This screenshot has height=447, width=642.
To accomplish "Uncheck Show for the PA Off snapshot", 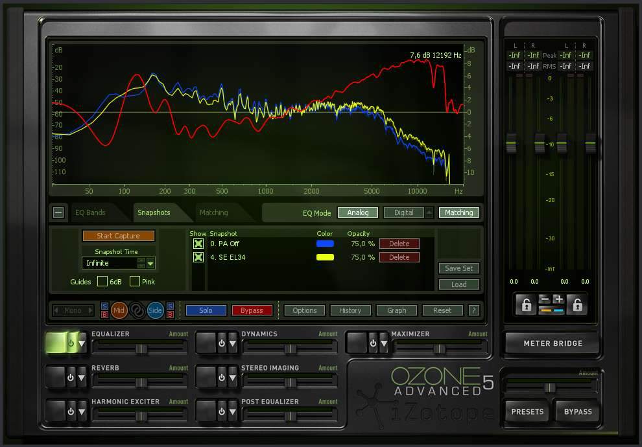I will pyautogui.click(x=198, y=244).
